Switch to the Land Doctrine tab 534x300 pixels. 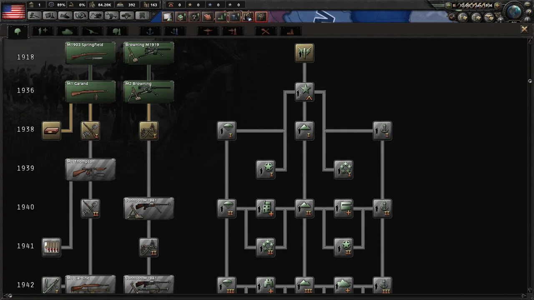(117, 31)
